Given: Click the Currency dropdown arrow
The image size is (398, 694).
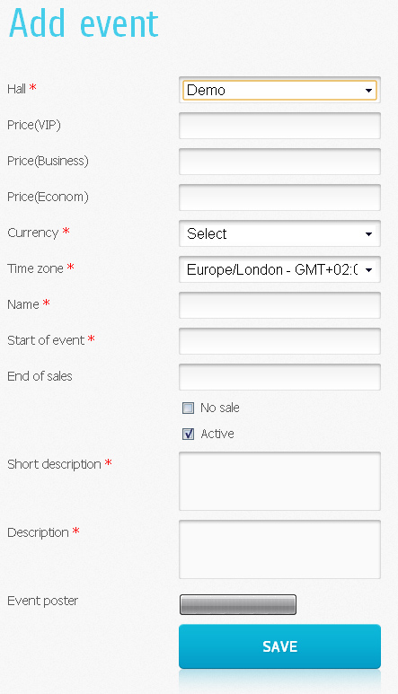Looking at the screenshot, I should (x=368, y=233).
